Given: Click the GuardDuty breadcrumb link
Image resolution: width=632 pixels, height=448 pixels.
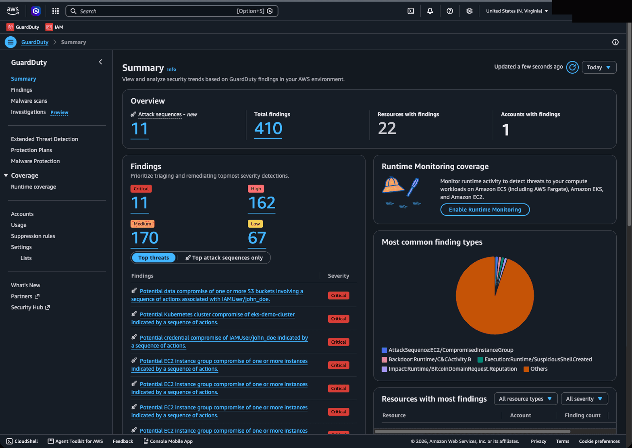Looking at the screenshot, I should (x=35, y=42).
